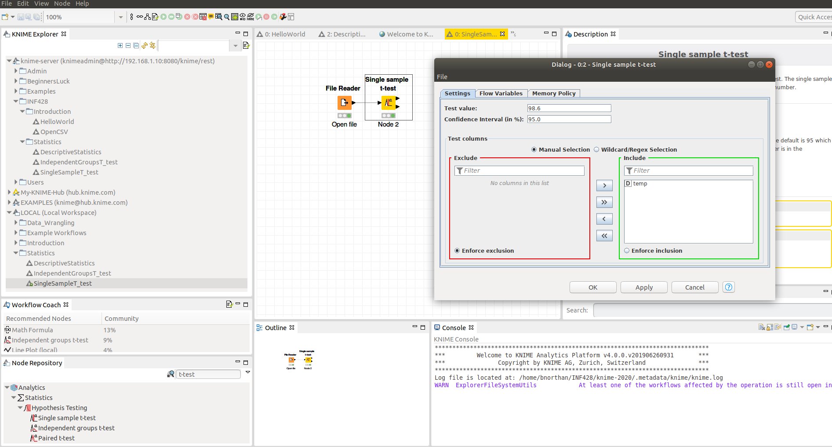This screenshot has height=447, width=832.
Task: Click the File Reader node on canvas
Action: (x=344, y=103)
